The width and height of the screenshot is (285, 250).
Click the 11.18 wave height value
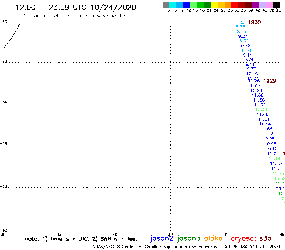(268, 134)
